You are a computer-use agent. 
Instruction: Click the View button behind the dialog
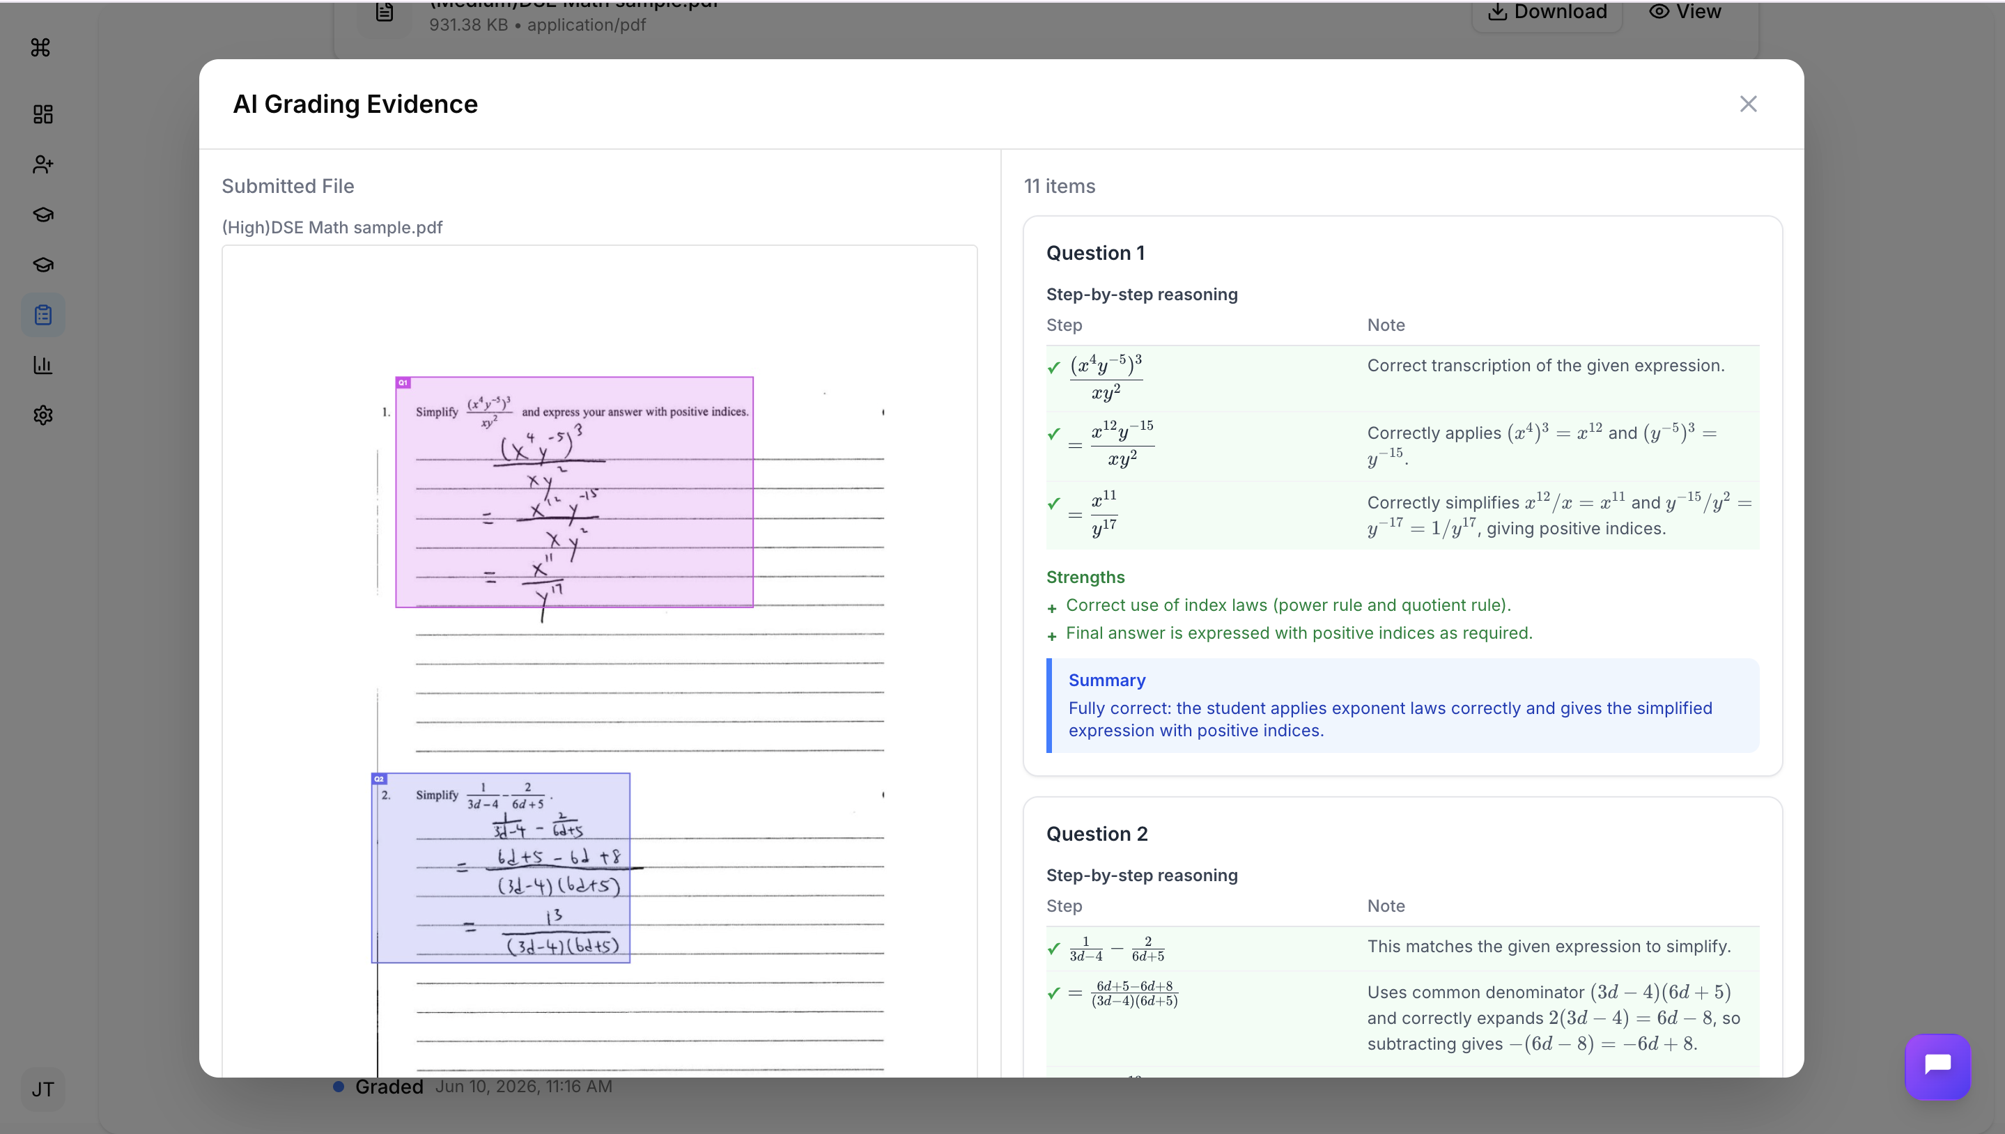[x=1685, y=13]
